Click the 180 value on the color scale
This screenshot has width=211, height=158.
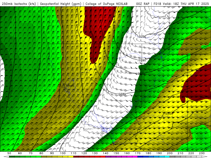click(x=148, y=153)
